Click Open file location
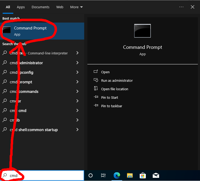 114,89
